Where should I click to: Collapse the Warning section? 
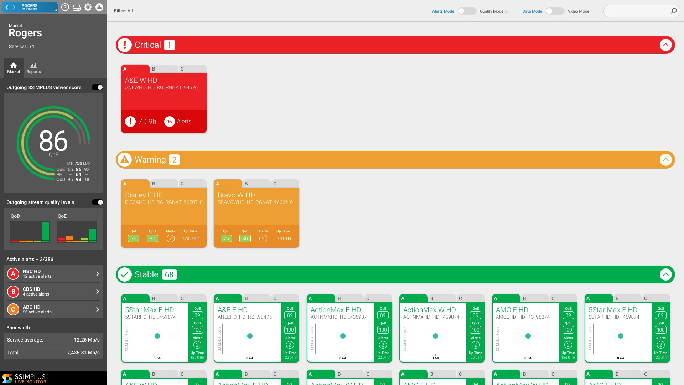tap(665, 160)
